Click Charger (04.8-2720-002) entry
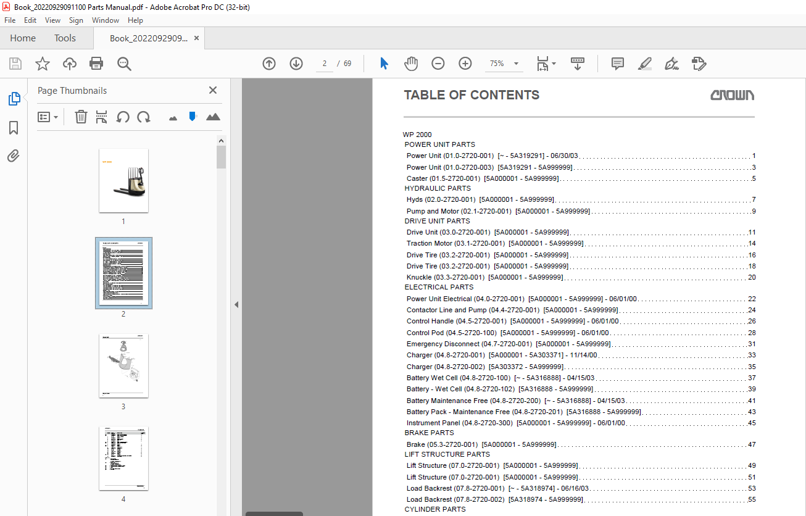Viewport: 806px width, 516px height. coord(581,367)
